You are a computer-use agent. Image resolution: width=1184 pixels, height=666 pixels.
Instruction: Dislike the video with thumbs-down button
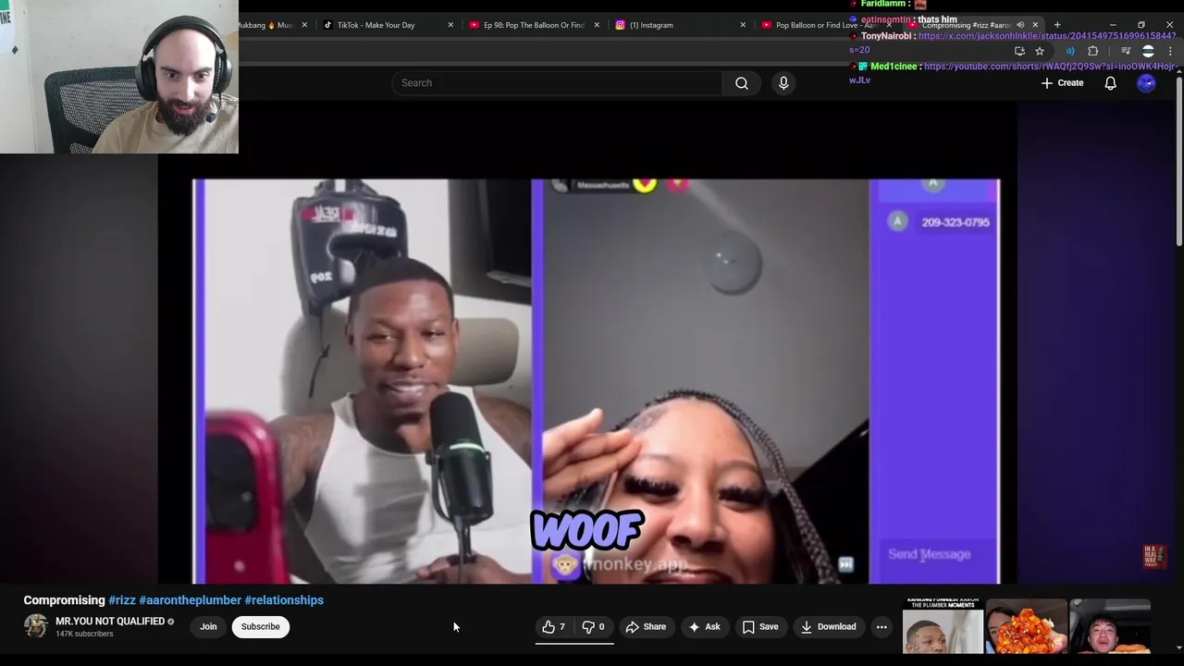[593, 627]
